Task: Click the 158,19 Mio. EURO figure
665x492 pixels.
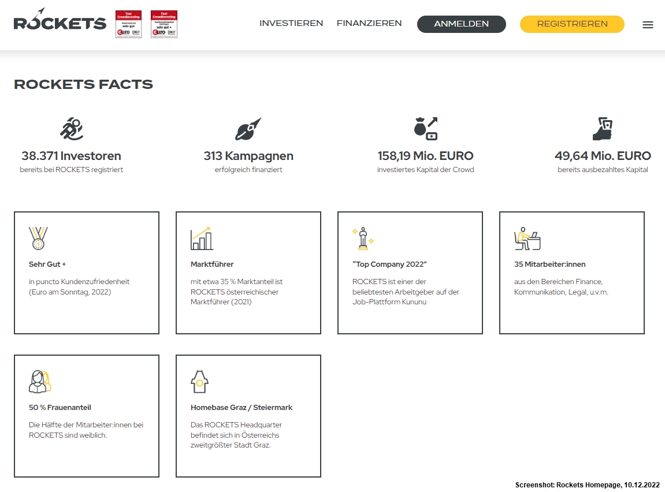Action: tap(425, 156)
